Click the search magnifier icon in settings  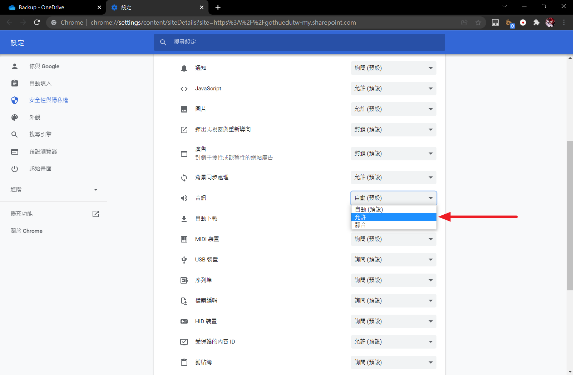click(x=163, y=42)
